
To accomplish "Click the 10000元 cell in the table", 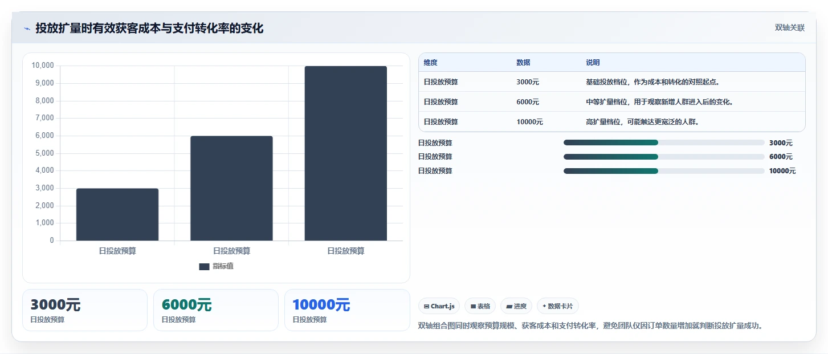I will pos(529,122).
